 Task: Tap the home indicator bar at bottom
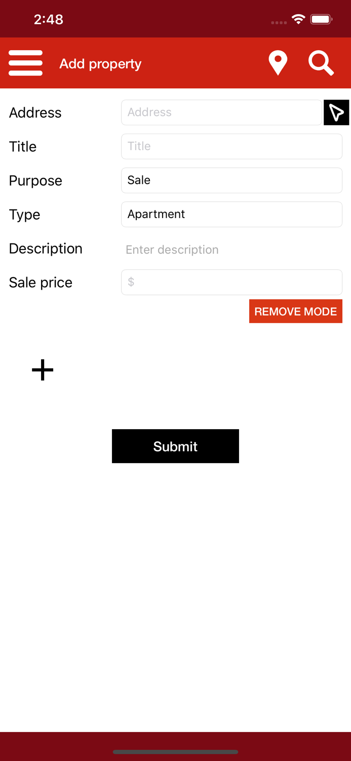(175, 752)
